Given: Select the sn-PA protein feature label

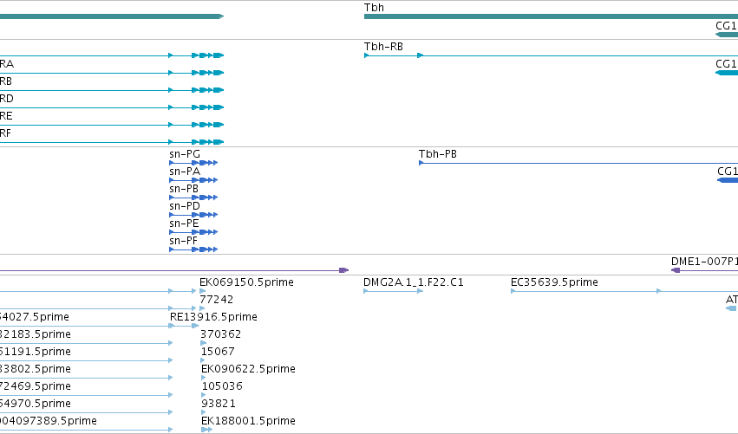Looking at the screenshot, I should [185, 172].
